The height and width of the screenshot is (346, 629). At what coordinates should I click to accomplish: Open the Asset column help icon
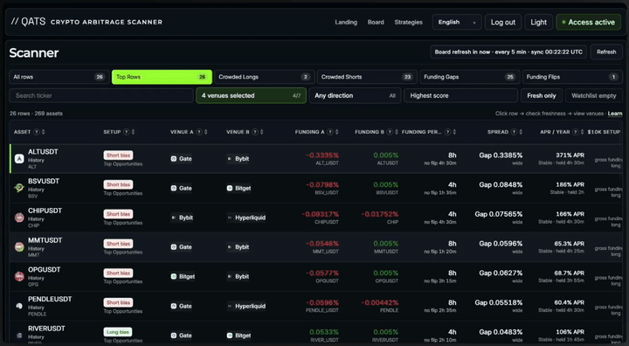(37, 132)
